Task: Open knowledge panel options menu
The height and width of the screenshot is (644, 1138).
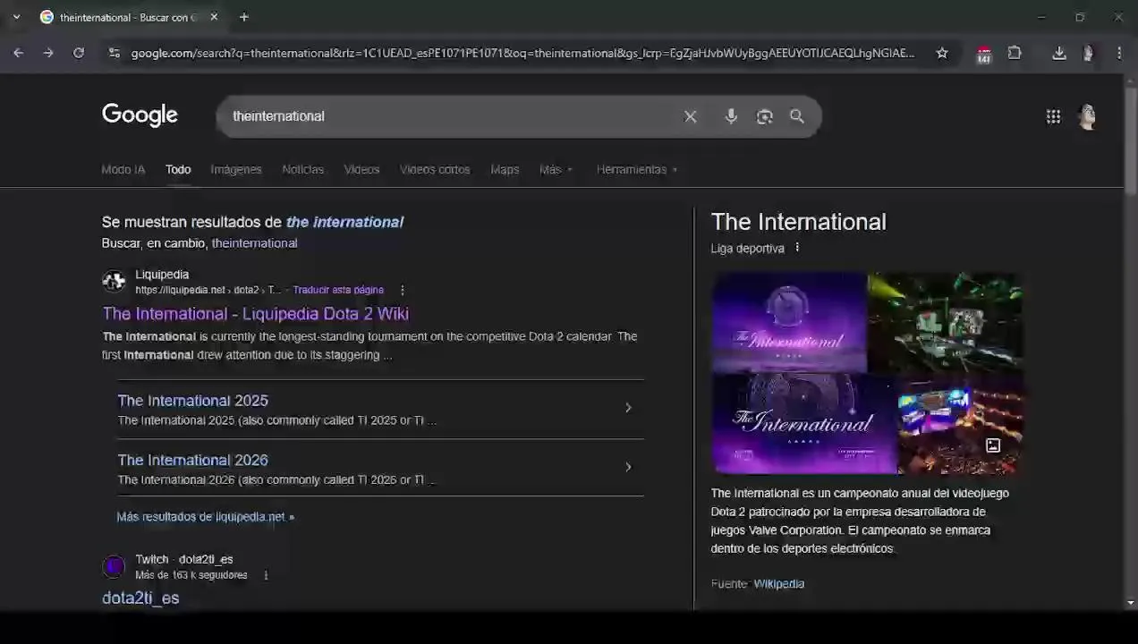Action: 797,248
